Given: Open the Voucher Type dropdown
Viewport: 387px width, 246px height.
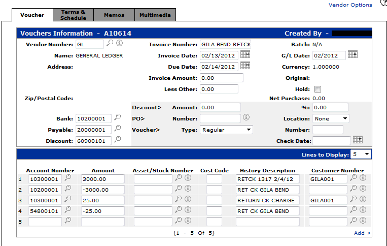Looking at the screenshot, I should (x=226, y=130).
